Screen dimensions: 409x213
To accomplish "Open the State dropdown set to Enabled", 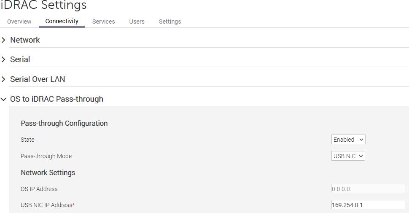I will pyautogui.click(x=348, y=139).
